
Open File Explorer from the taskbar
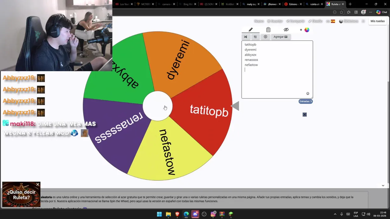(x=168, y=214)
